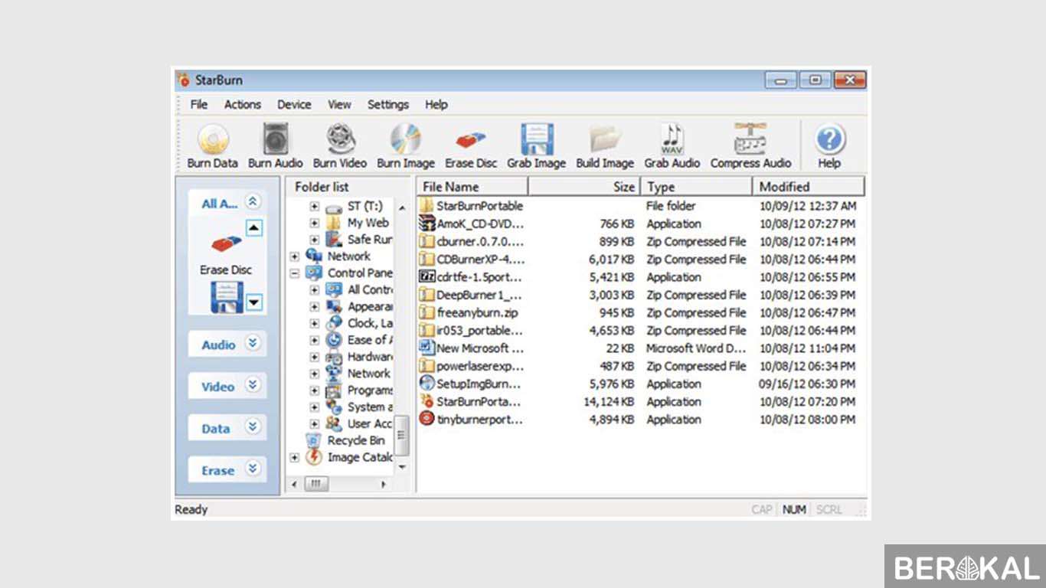The image size is (1046, 588).
Task: Open the Burn Video film reel icon
Action: [x=340, y=140]
